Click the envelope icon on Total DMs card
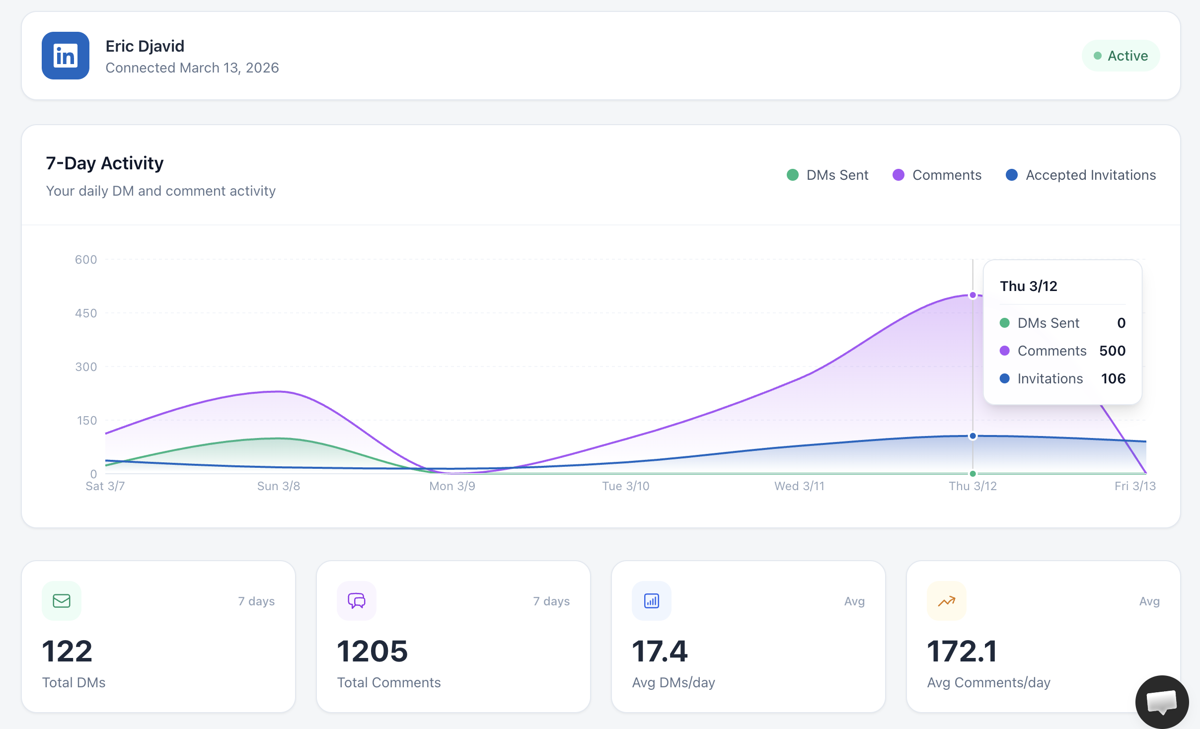The height and width of the screenshot is (729, 1200). tap(62, 601)
